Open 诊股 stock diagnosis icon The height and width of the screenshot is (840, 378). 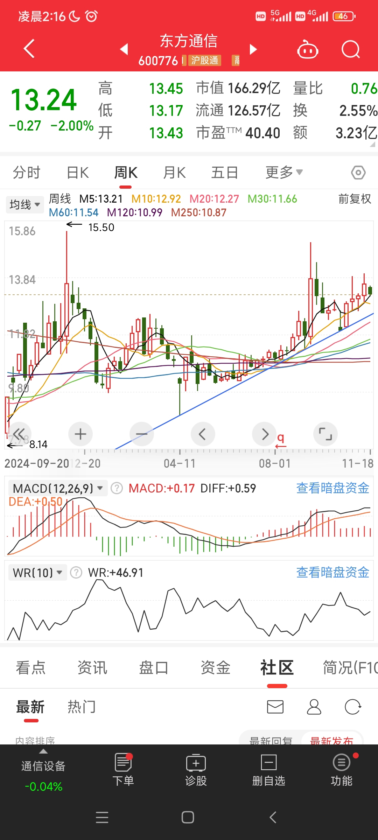pyautogui.click(x=196, y=770)
